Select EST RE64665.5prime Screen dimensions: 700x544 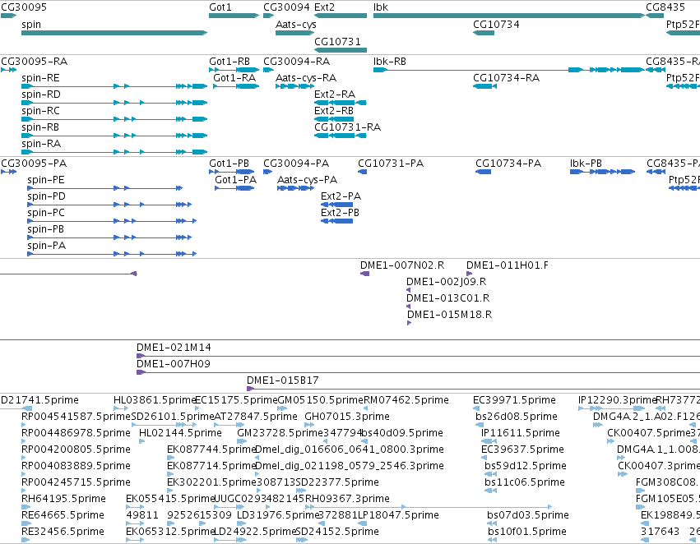click(x=25, y=523)
